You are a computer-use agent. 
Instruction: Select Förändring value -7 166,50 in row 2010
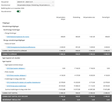coord(77,68)
